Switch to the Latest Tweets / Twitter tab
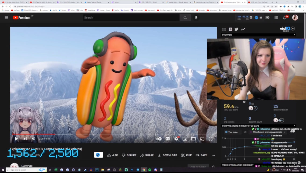Image resolution: width=306 pixels, height=173 pixels. [x=97, y=2]
